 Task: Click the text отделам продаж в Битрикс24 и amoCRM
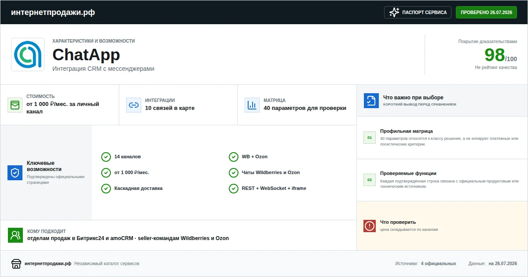click(81, 238)
